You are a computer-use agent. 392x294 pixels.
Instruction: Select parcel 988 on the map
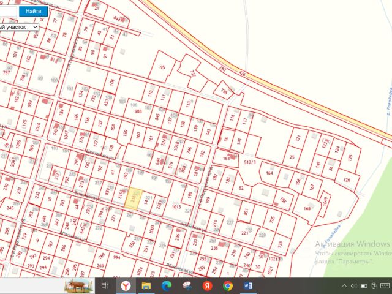138,111
